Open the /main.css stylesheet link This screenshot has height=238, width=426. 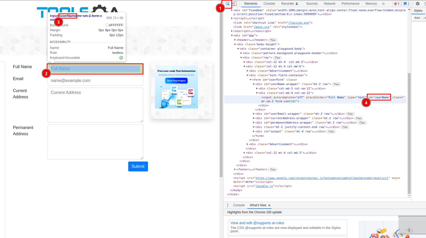point(262,27)
